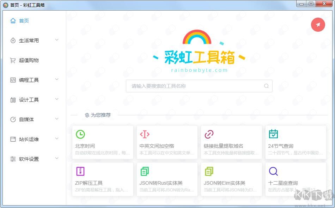Click the magnifier icon in search bar
Image resolution: width=335 pixels, height=208 pixels.
[x=266, y=86]
